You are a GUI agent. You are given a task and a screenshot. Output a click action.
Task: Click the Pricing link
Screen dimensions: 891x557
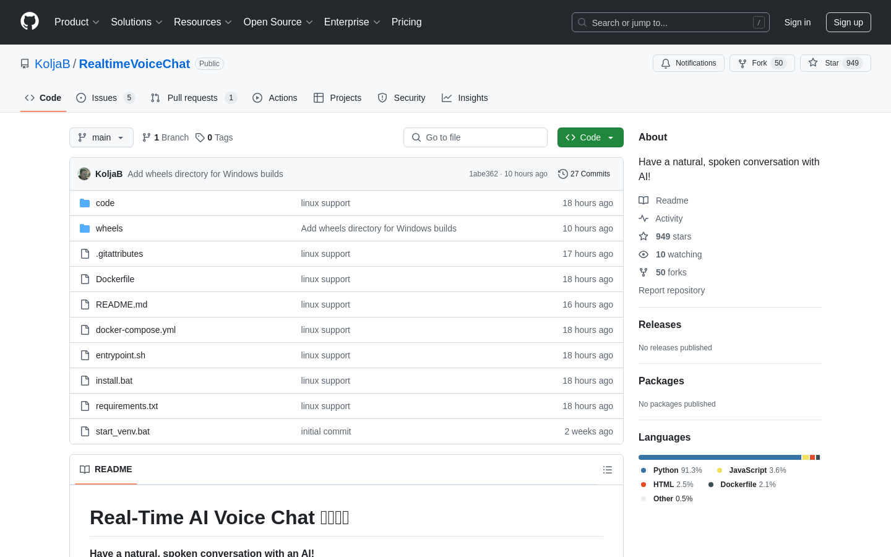pos(407,22)
